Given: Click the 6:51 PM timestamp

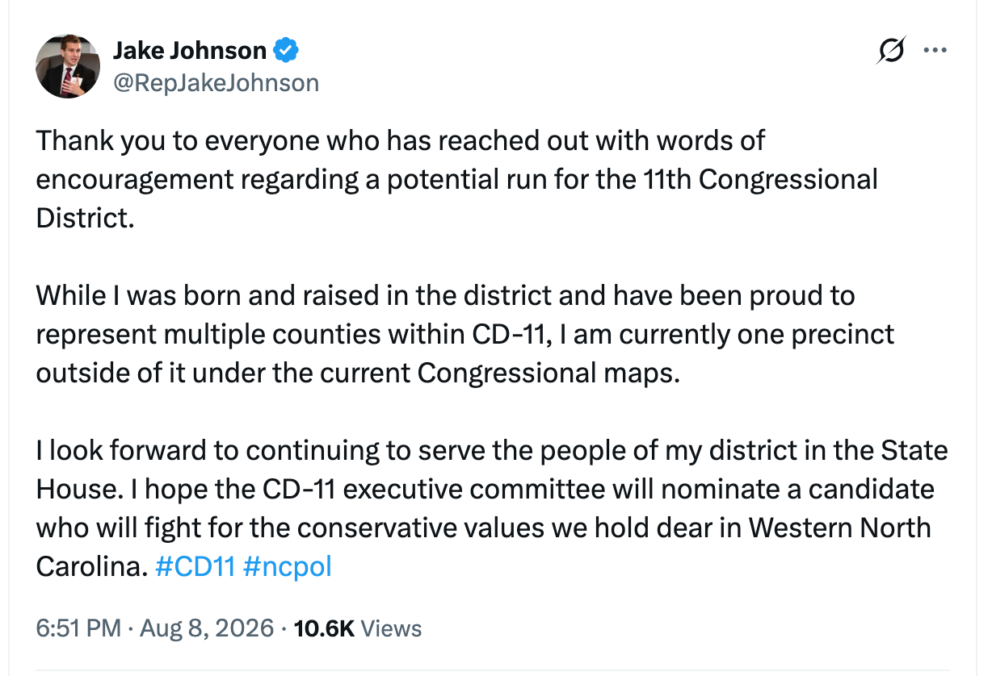Looking at the screenshot, I should (x=78, y=628).
